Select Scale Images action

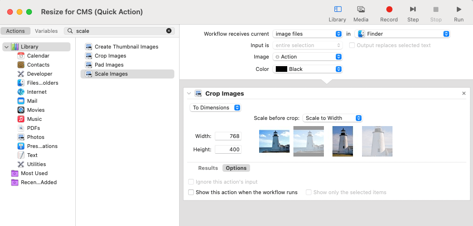pos(127,74)
